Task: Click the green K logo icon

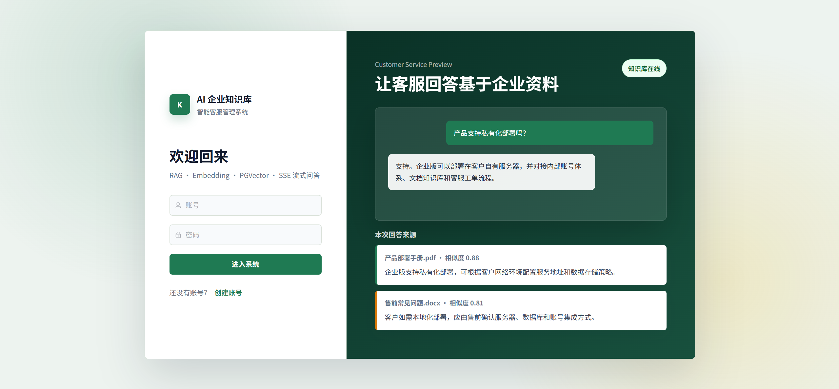Action: pyautogui.click(x=180, y=104)
